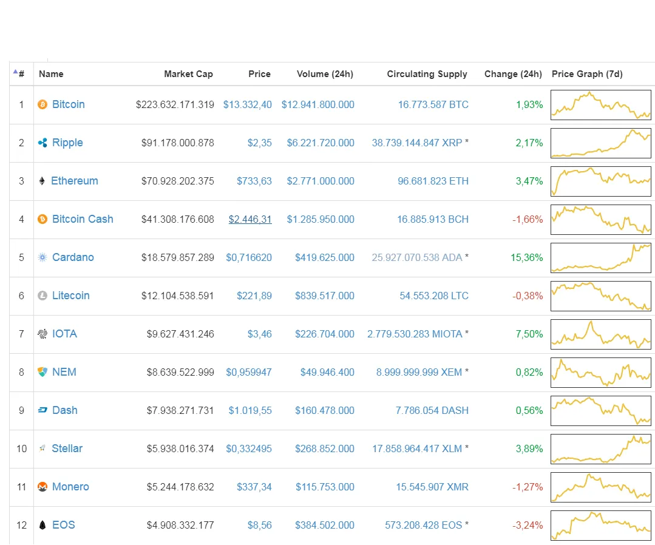The width and height of the screenshot is (655, 545).
Task: Click the Bitcoin coin logo icon
Action: [x=42, y=104]
